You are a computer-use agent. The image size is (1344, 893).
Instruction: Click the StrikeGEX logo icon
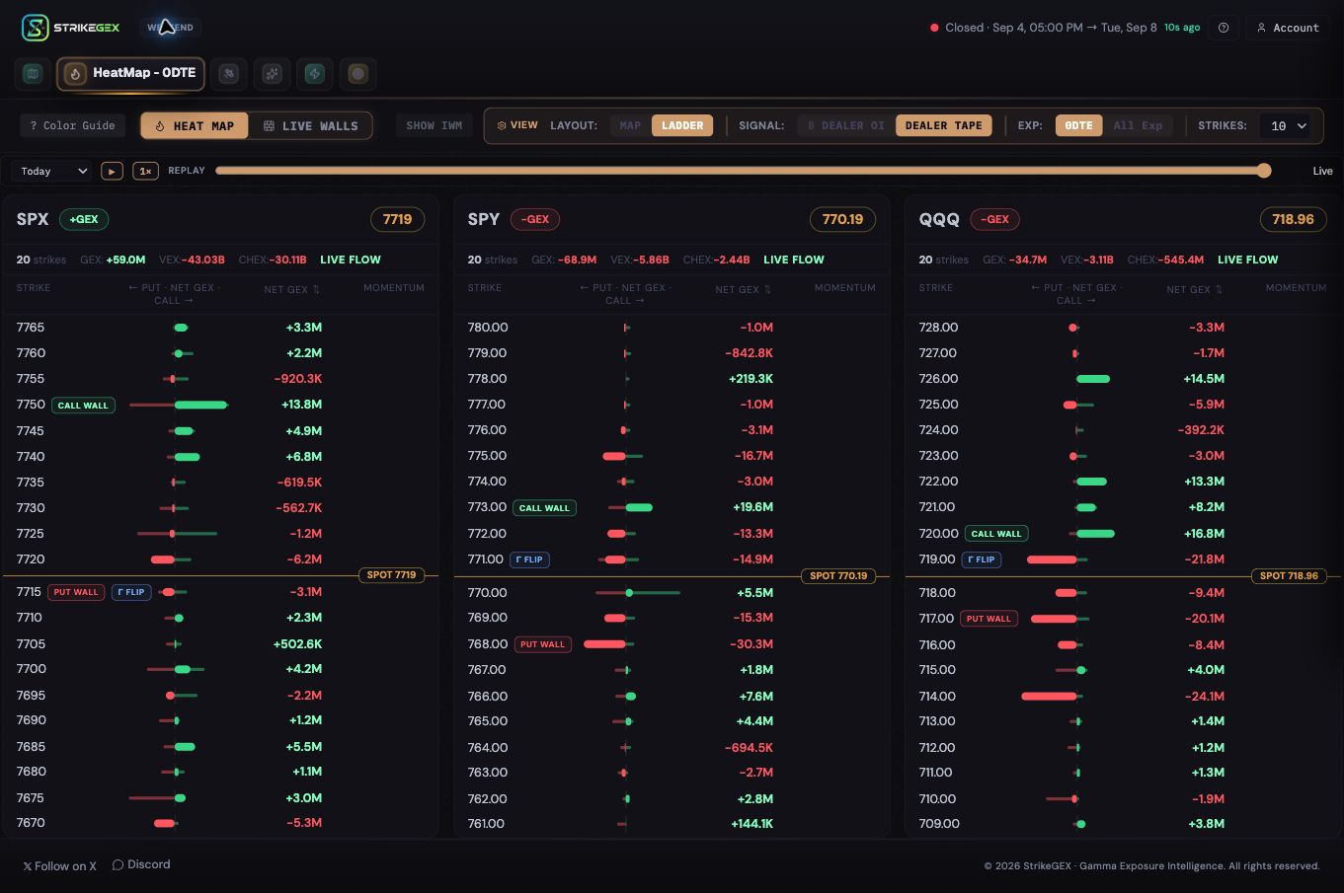click(36, 28)
